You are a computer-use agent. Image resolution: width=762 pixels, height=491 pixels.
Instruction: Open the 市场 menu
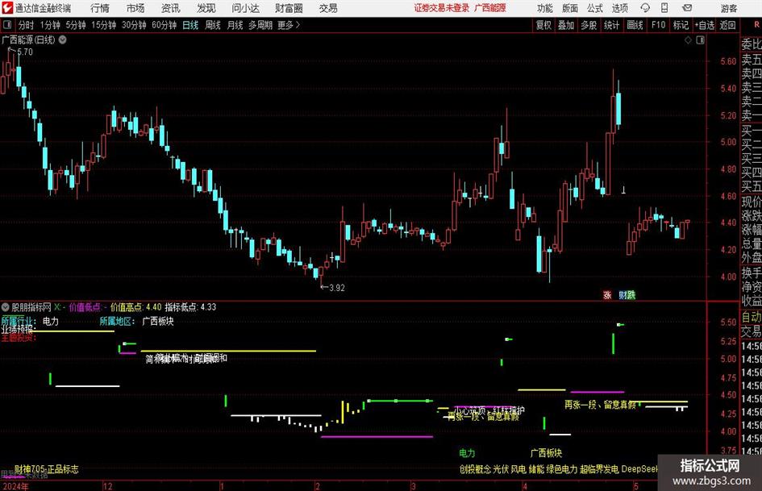135,8
